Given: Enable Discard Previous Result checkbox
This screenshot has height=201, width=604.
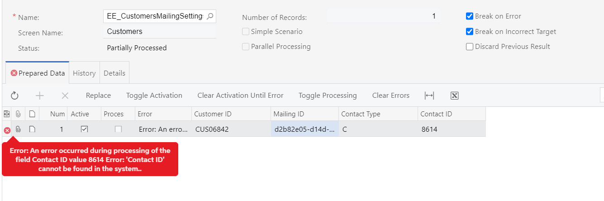Looking at the screenshot, I should 470,47.
